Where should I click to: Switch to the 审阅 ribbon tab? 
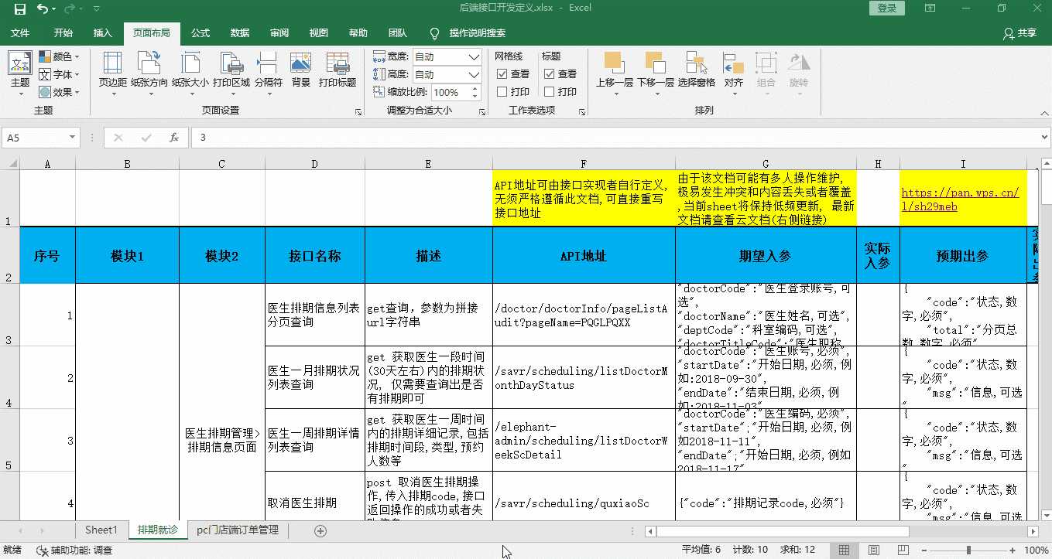pos(279,33)
